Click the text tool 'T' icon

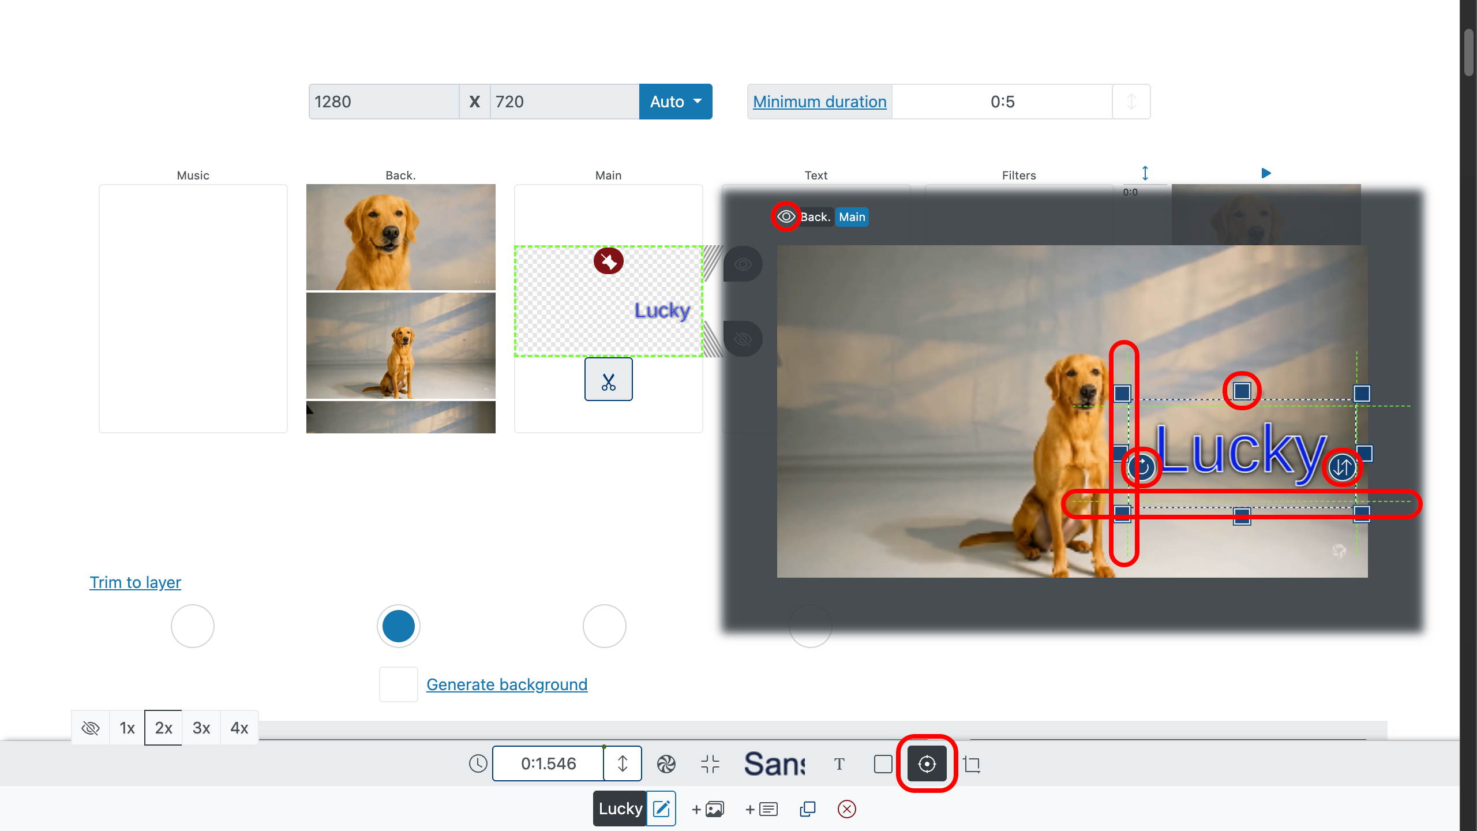(839, 763)
